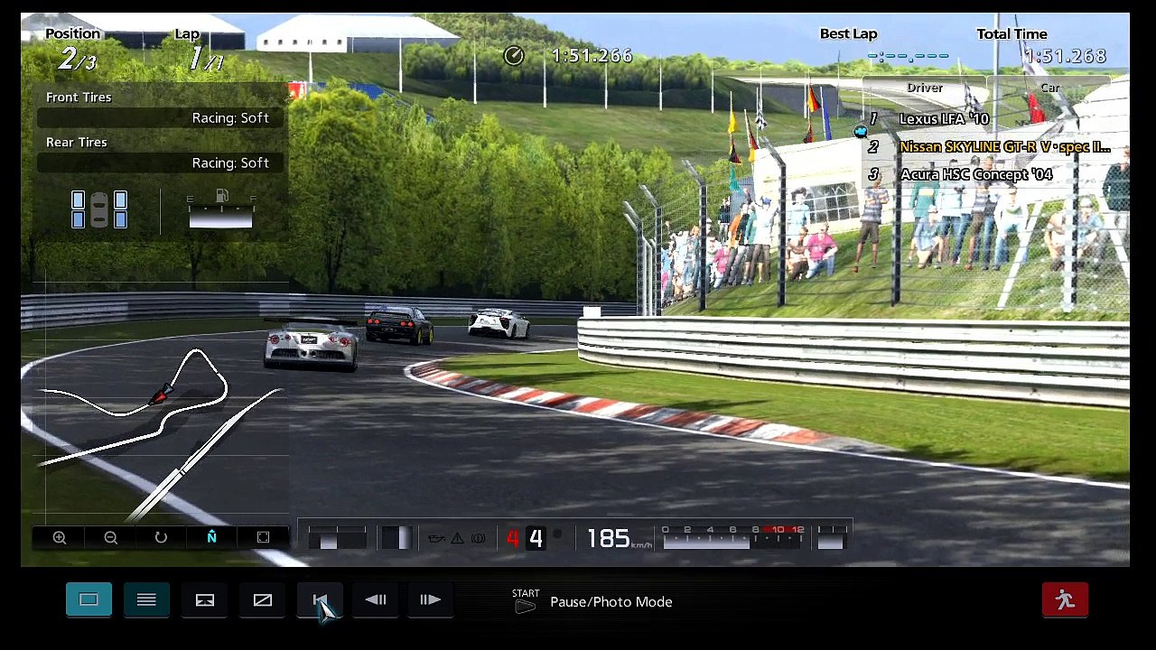
Task: Open Pause/Photo Mode
Action: click(x=611, y=601)
